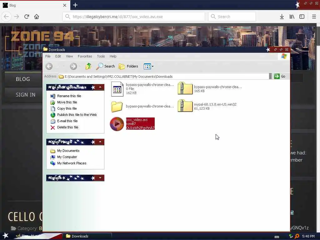Screen dimensions: 320x240
Task: Select the 162 KB bypass-paywalls file icon
Action: (117, 89)
